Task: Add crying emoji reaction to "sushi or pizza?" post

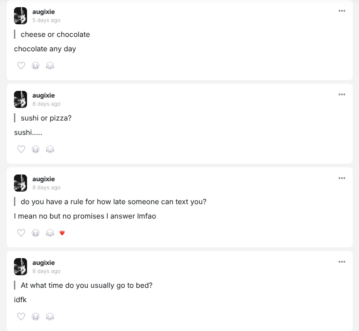Action: coord(36,149)
